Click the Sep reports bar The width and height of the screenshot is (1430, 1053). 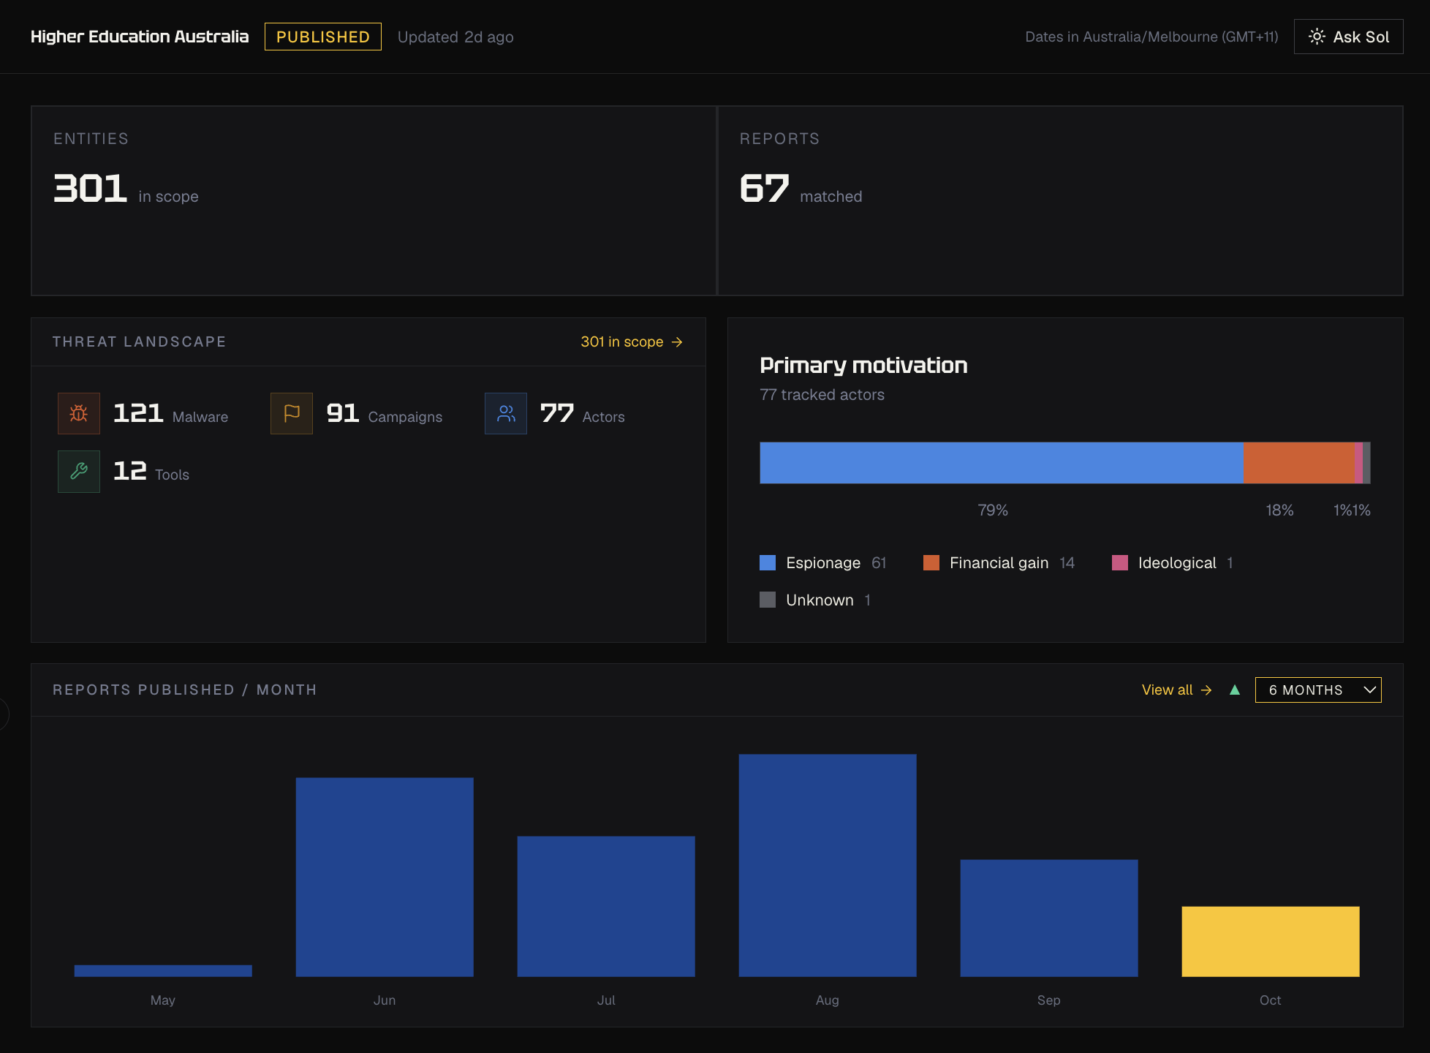tap(1049, 918)
